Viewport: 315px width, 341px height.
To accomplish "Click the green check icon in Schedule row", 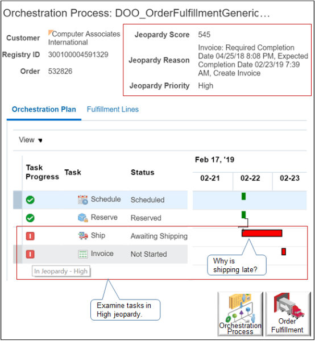I will pyautogui.click(x=30, y=200).
